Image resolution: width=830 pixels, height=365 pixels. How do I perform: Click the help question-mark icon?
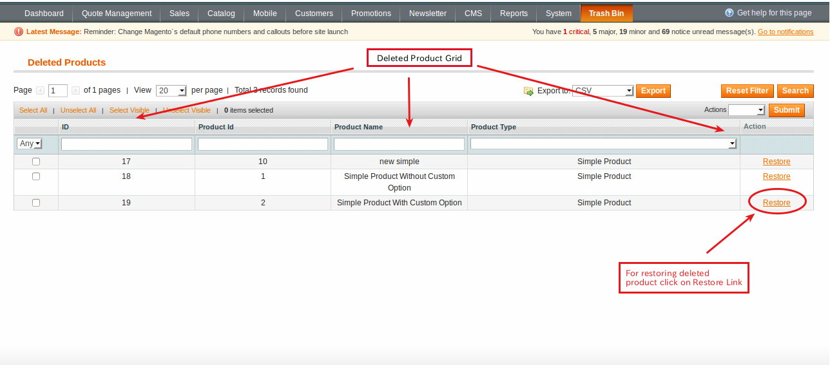pyautogui.click(x=729, y=13)
